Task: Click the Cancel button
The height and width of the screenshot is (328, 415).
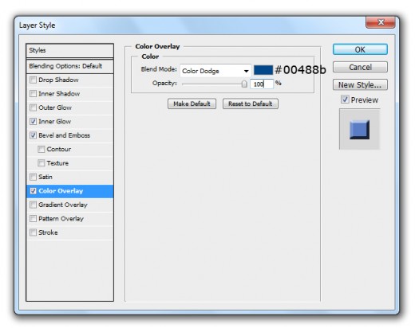Action: tap(360, 67)
